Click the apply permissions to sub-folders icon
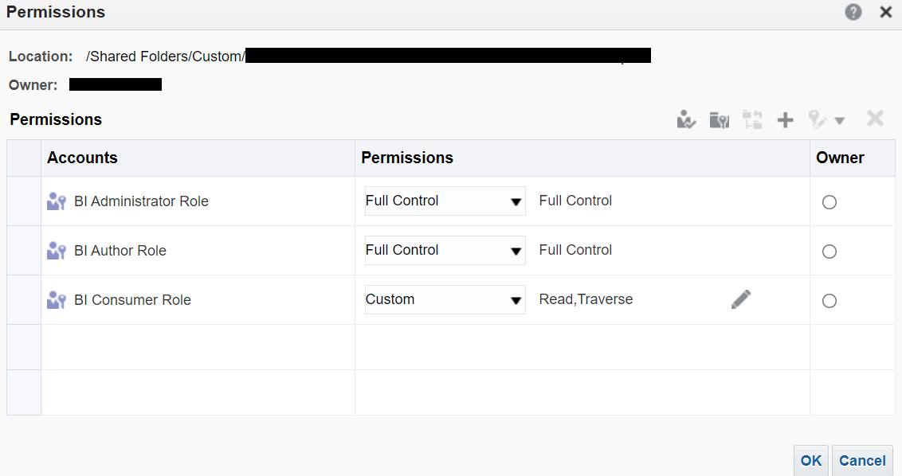The height and width of the screenshot is (476, 902). [x=686, y=119]
